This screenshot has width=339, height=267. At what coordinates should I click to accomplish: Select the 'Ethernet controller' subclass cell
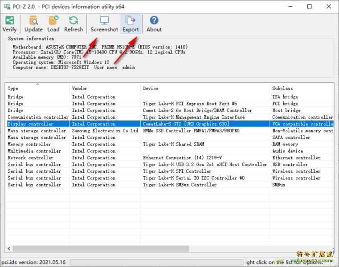tap(296, 158)
